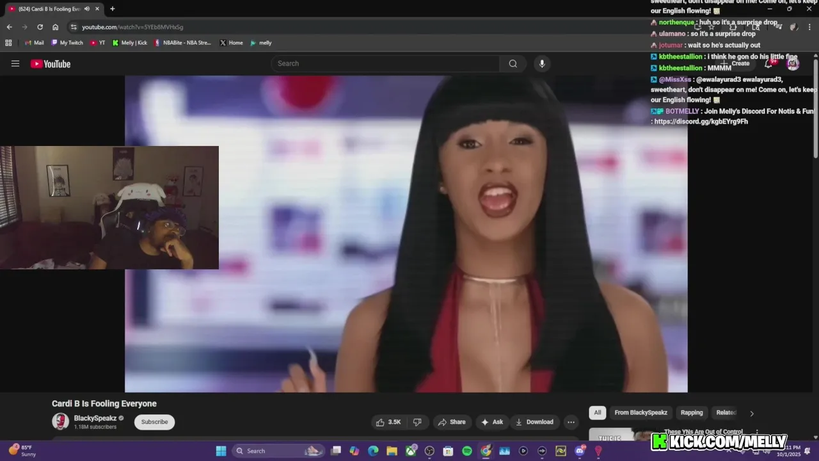819x461 pixels.
Task: Click the Ask button
Action: tap(491, 422)
